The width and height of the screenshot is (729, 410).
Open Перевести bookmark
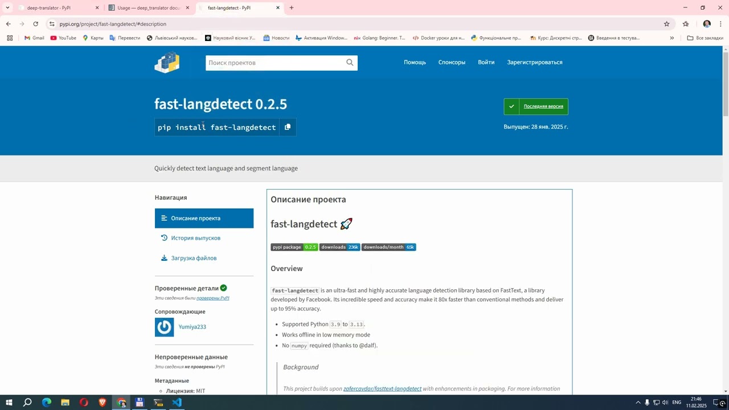point(125,38)
